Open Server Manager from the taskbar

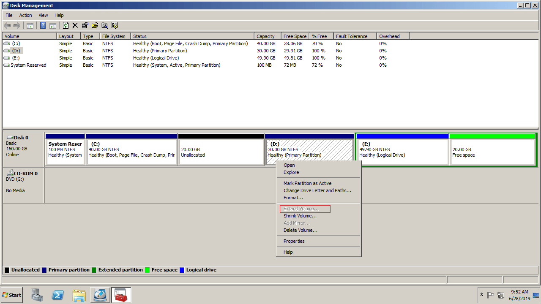coord(37,295)
